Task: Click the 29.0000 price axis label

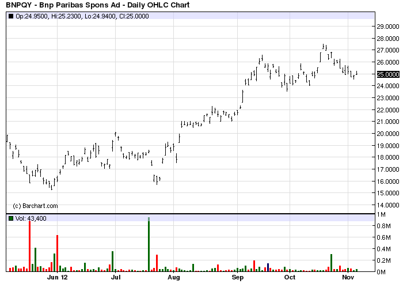Action: pos(388,27)
